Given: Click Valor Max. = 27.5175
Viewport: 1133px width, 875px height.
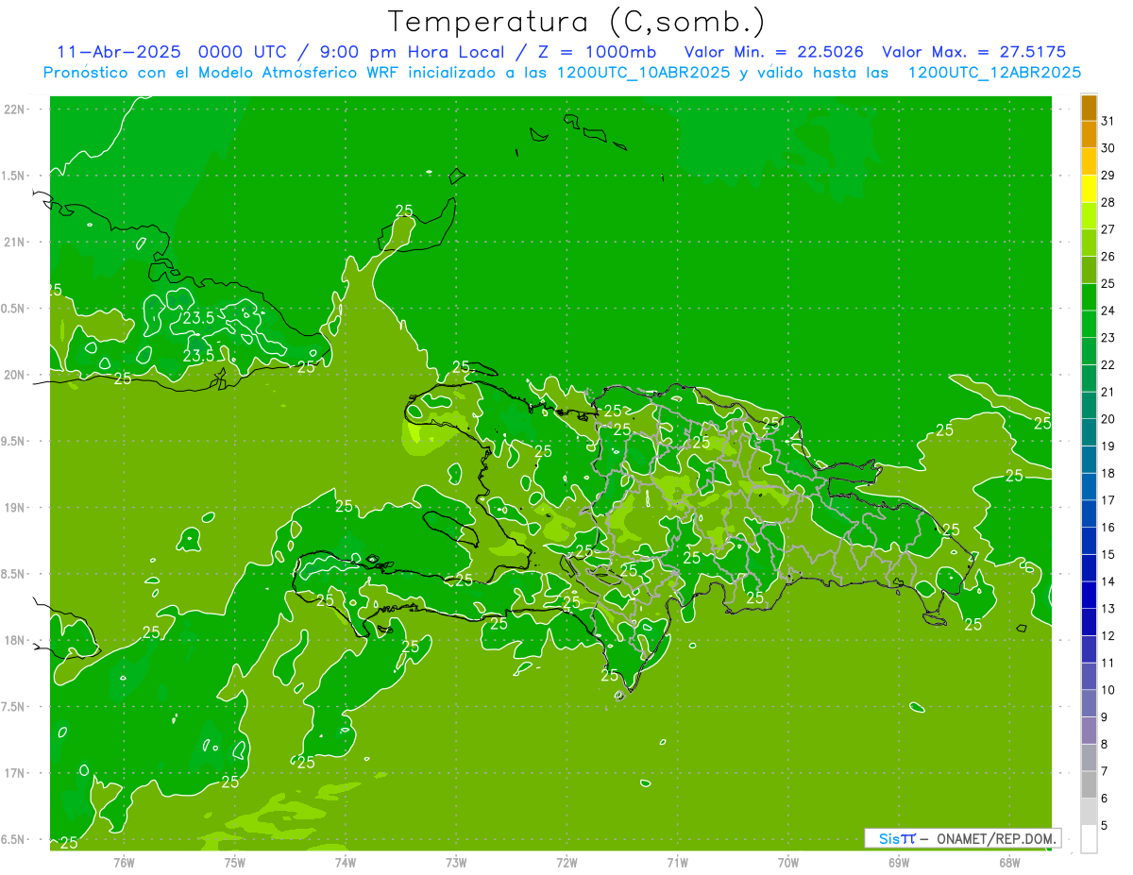Looking at the screenshot, I should pyautogui.click(x=975, y=52).
